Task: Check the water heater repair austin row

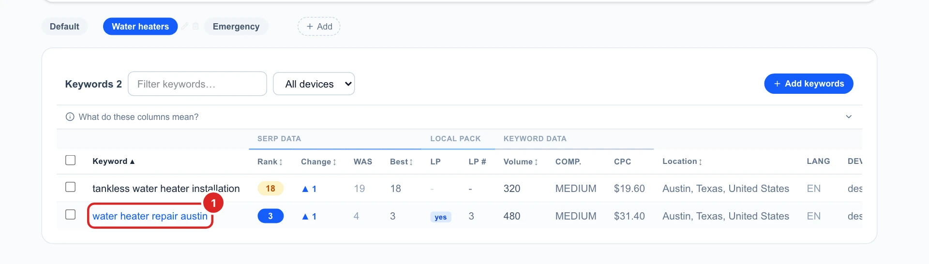Action: (x=70, y=214)
